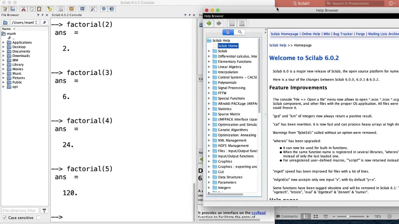399x224 pixels.
Task: Undock the Scilab Console panel
Action: [190, 15]
